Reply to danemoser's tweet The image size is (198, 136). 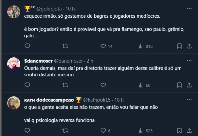click(27, 85)
